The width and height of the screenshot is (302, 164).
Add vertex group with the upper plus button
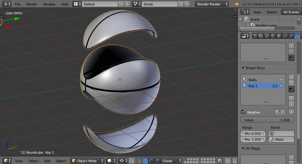(x=291, y=46)
